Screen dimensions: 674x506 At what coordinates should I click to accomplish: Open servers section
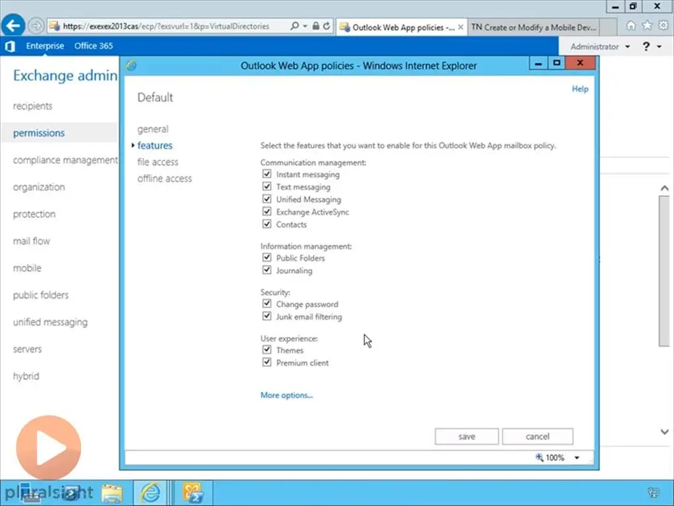coord(27,349)
